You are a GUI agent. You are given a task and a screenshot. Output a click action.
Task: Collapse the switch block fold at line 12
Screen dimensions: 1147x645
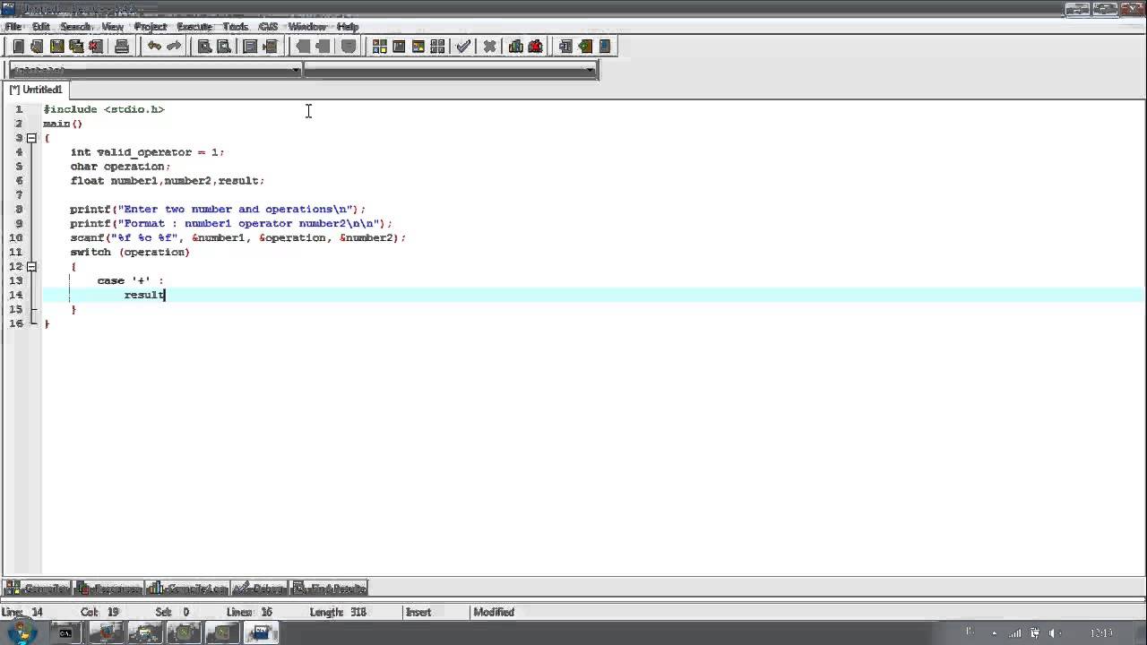[x=31, y=267]
